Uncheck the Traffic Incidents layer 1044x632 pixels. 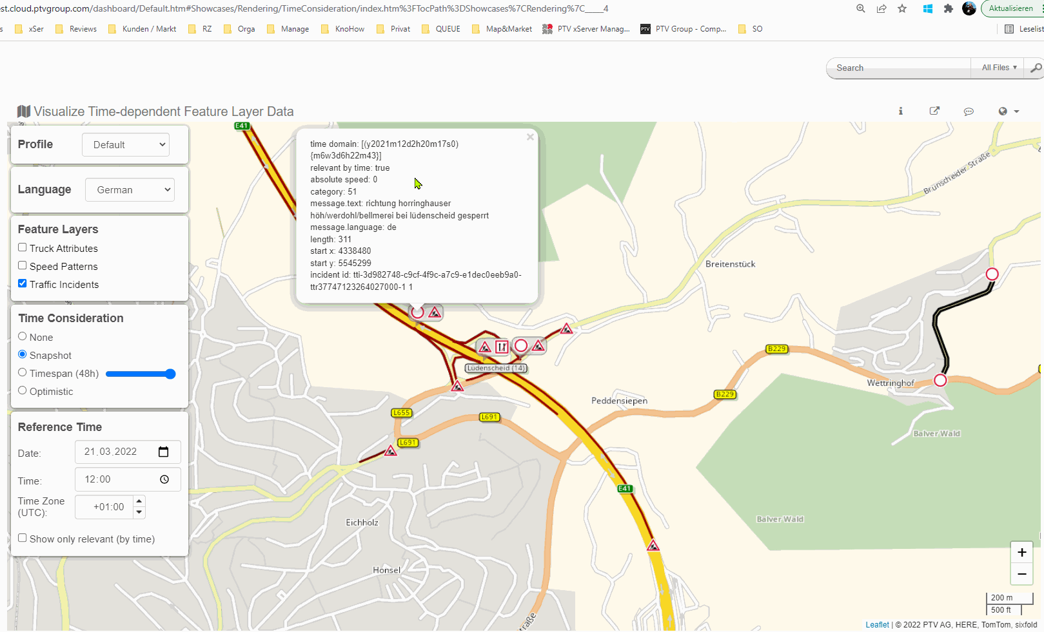click(23, 283)
